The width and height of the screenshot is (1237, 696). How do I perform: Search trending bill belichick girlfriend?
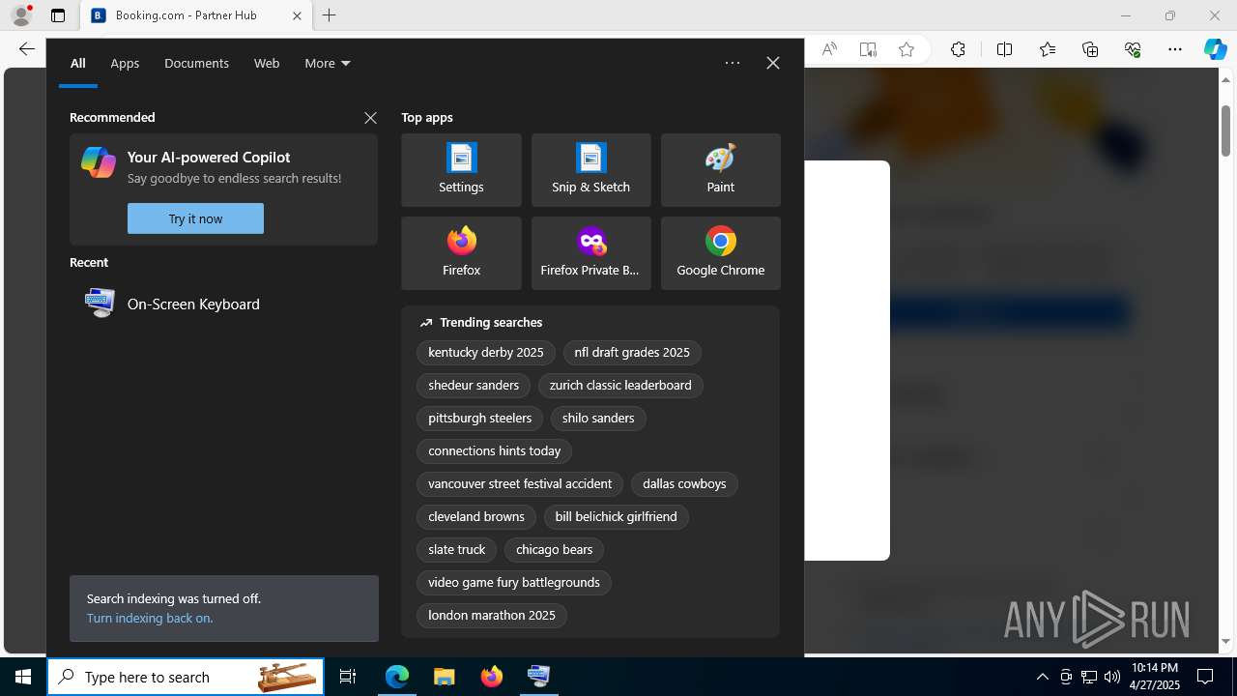pyautogui.click(x=617, y=517)
